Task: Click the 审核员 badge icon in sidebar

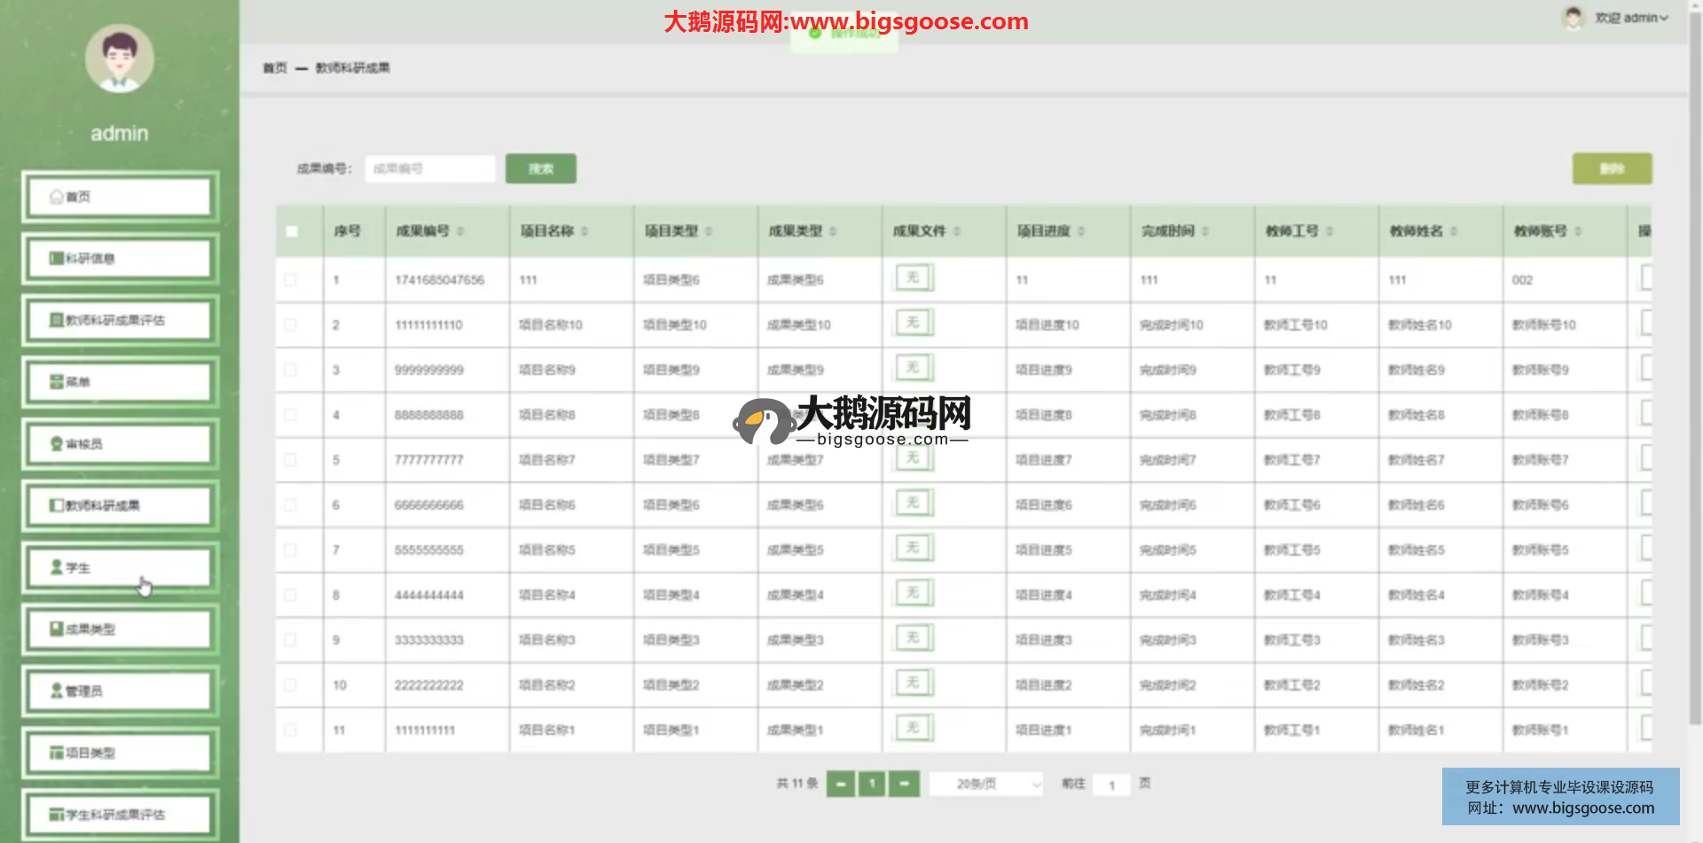Action: coord(57,444)
